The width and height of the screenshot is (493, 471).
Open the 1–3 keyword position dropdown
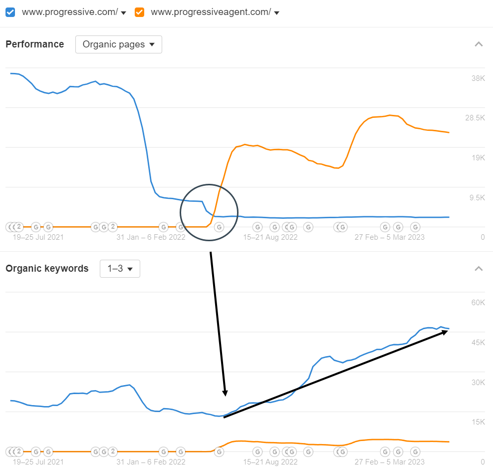(120, 269)
